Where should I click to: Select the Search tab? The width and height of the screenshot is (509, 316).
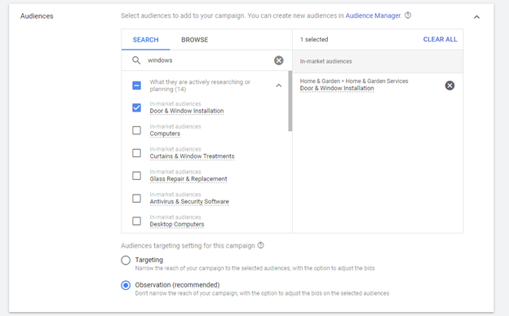[x=145, y=40]
